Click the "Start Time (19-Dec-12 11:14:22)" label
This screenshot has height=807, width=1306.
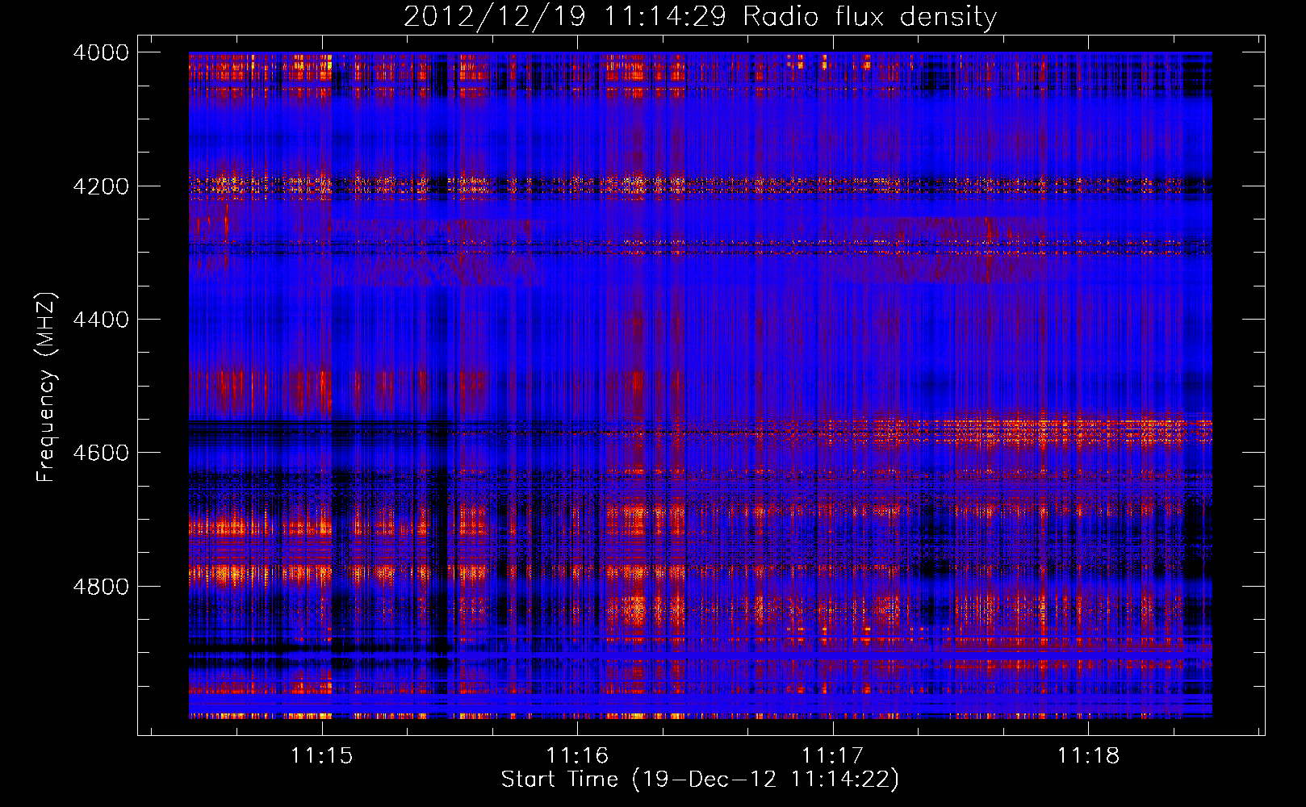click(700, 780)
